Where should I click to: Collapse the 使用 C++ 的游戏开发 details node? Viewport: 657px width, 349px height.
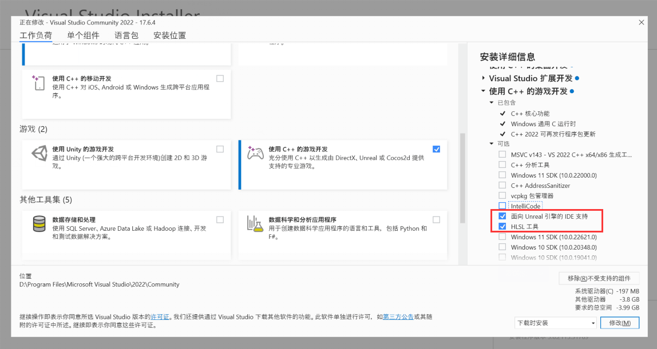pyautogui.click(x=483, y=91)
